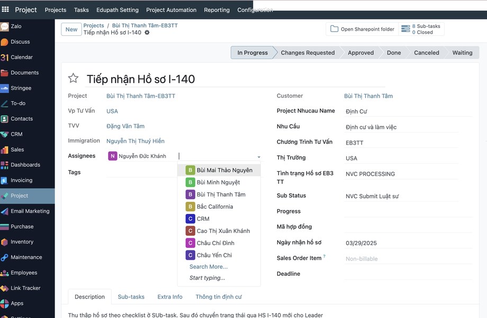This screenshot has width=487, height=318.
Task: Set stage to Done
Action: click(394, 53)
